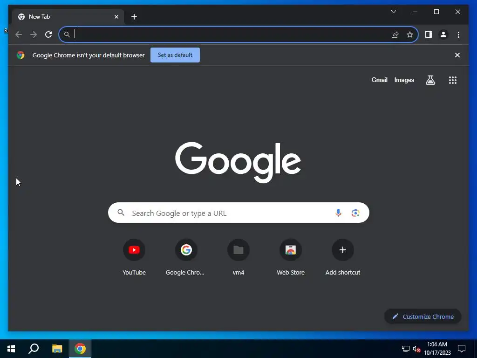The width and height of the screenshot is (477, 358).
Task: Open Windows taskbar search
Action: [34, 349]
